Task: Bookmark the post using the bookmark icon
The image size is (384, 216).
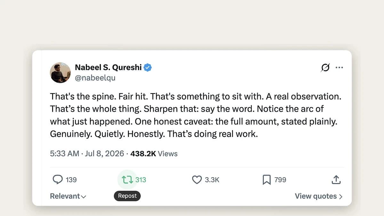Action: point(267,180)
